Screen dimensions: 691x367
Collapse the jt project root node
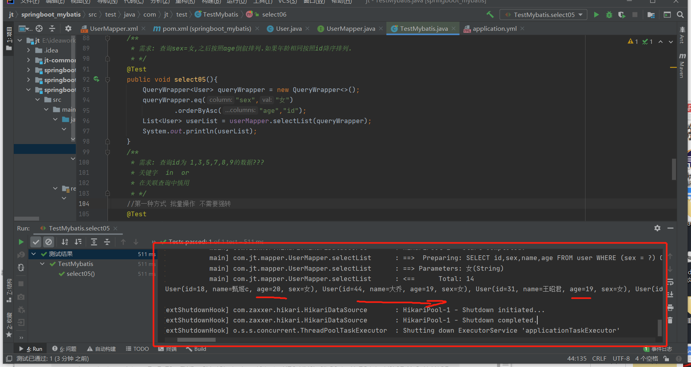(x=20, y=40)
